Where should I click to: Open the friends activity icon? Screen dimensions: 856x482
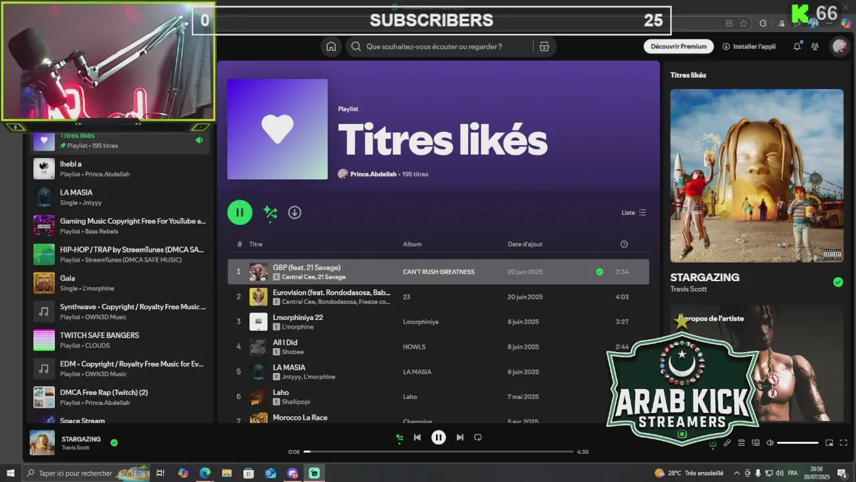pos(815,46)
